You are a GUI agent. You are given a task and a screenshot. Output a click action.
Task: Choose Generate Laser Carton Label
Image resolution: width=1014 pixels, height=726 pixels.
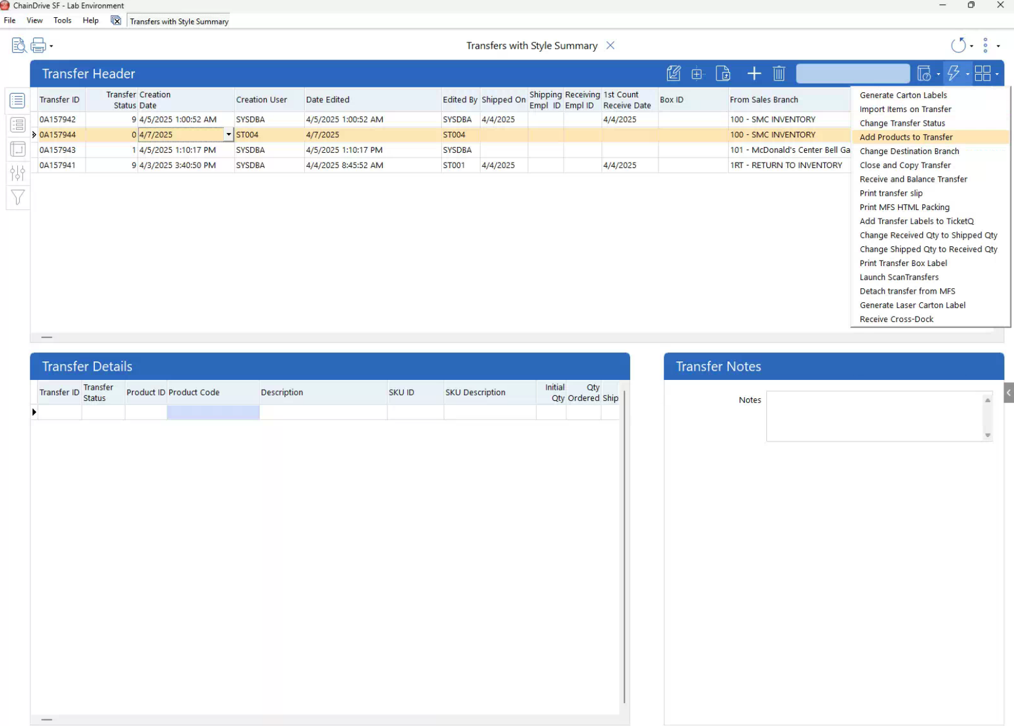[912, 305]
